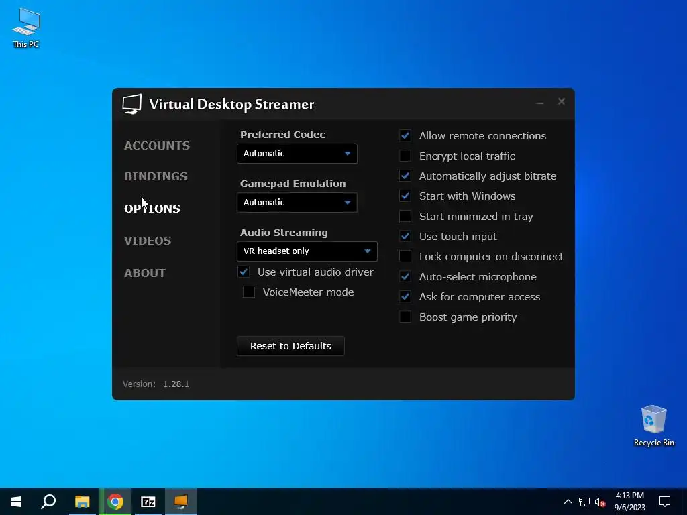Uncheck Automatically adjust bitrate

coord(405,176)
